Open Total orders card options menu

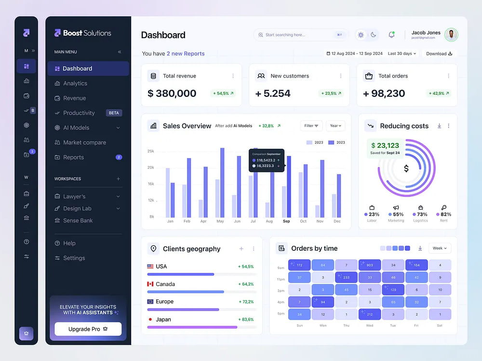tap(448, 76)
